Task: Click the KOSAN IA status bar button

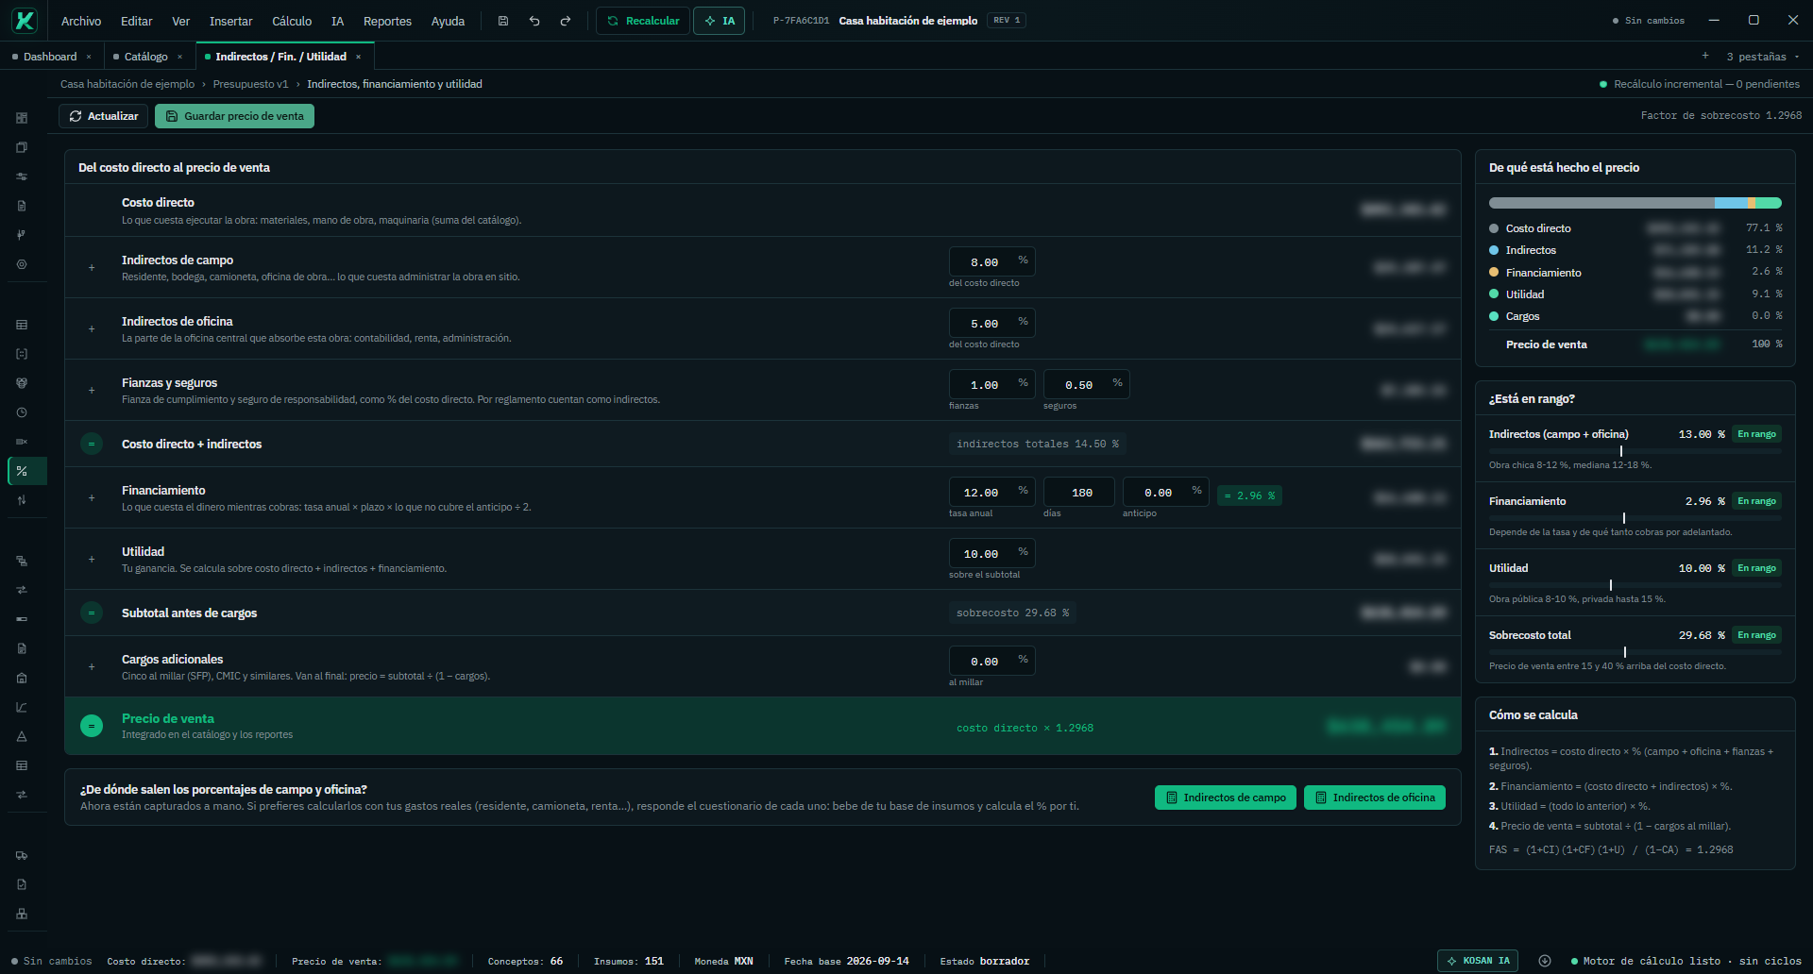Action: tap(1478, 961)
